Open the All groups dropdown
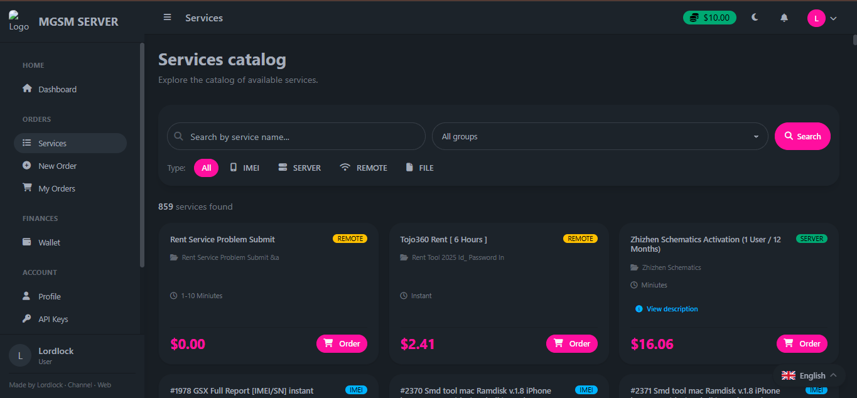Image resolution: width=857 pixels, height=398 pixels. 600,136
